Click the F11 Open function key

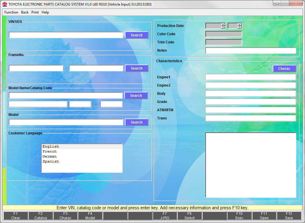click(264, 216)
